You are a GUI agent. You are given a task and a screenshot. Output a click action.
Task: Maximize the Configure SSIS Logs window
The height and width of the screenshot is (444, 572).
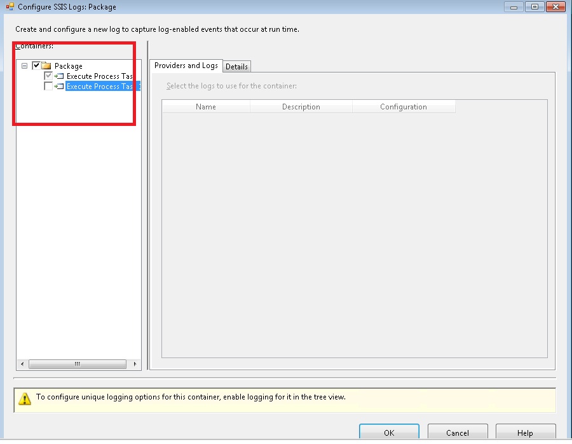tap(534, 7)
